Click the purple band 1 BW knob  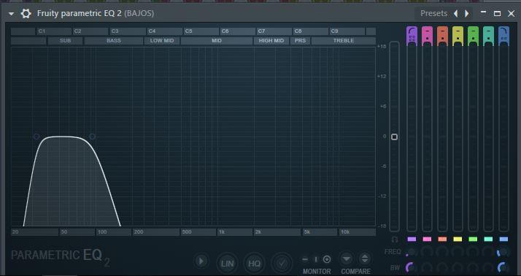pos(412,267)
